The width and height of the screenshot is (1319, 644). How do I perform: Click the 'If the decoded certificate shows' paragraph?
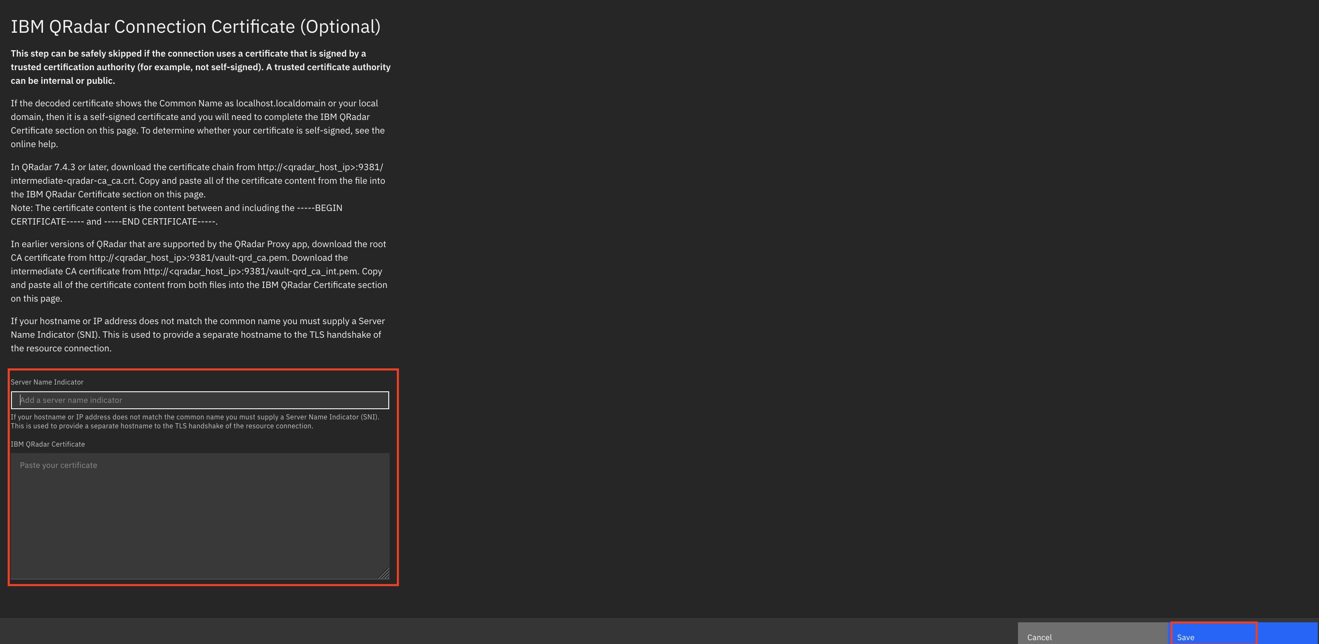[198, 124]
